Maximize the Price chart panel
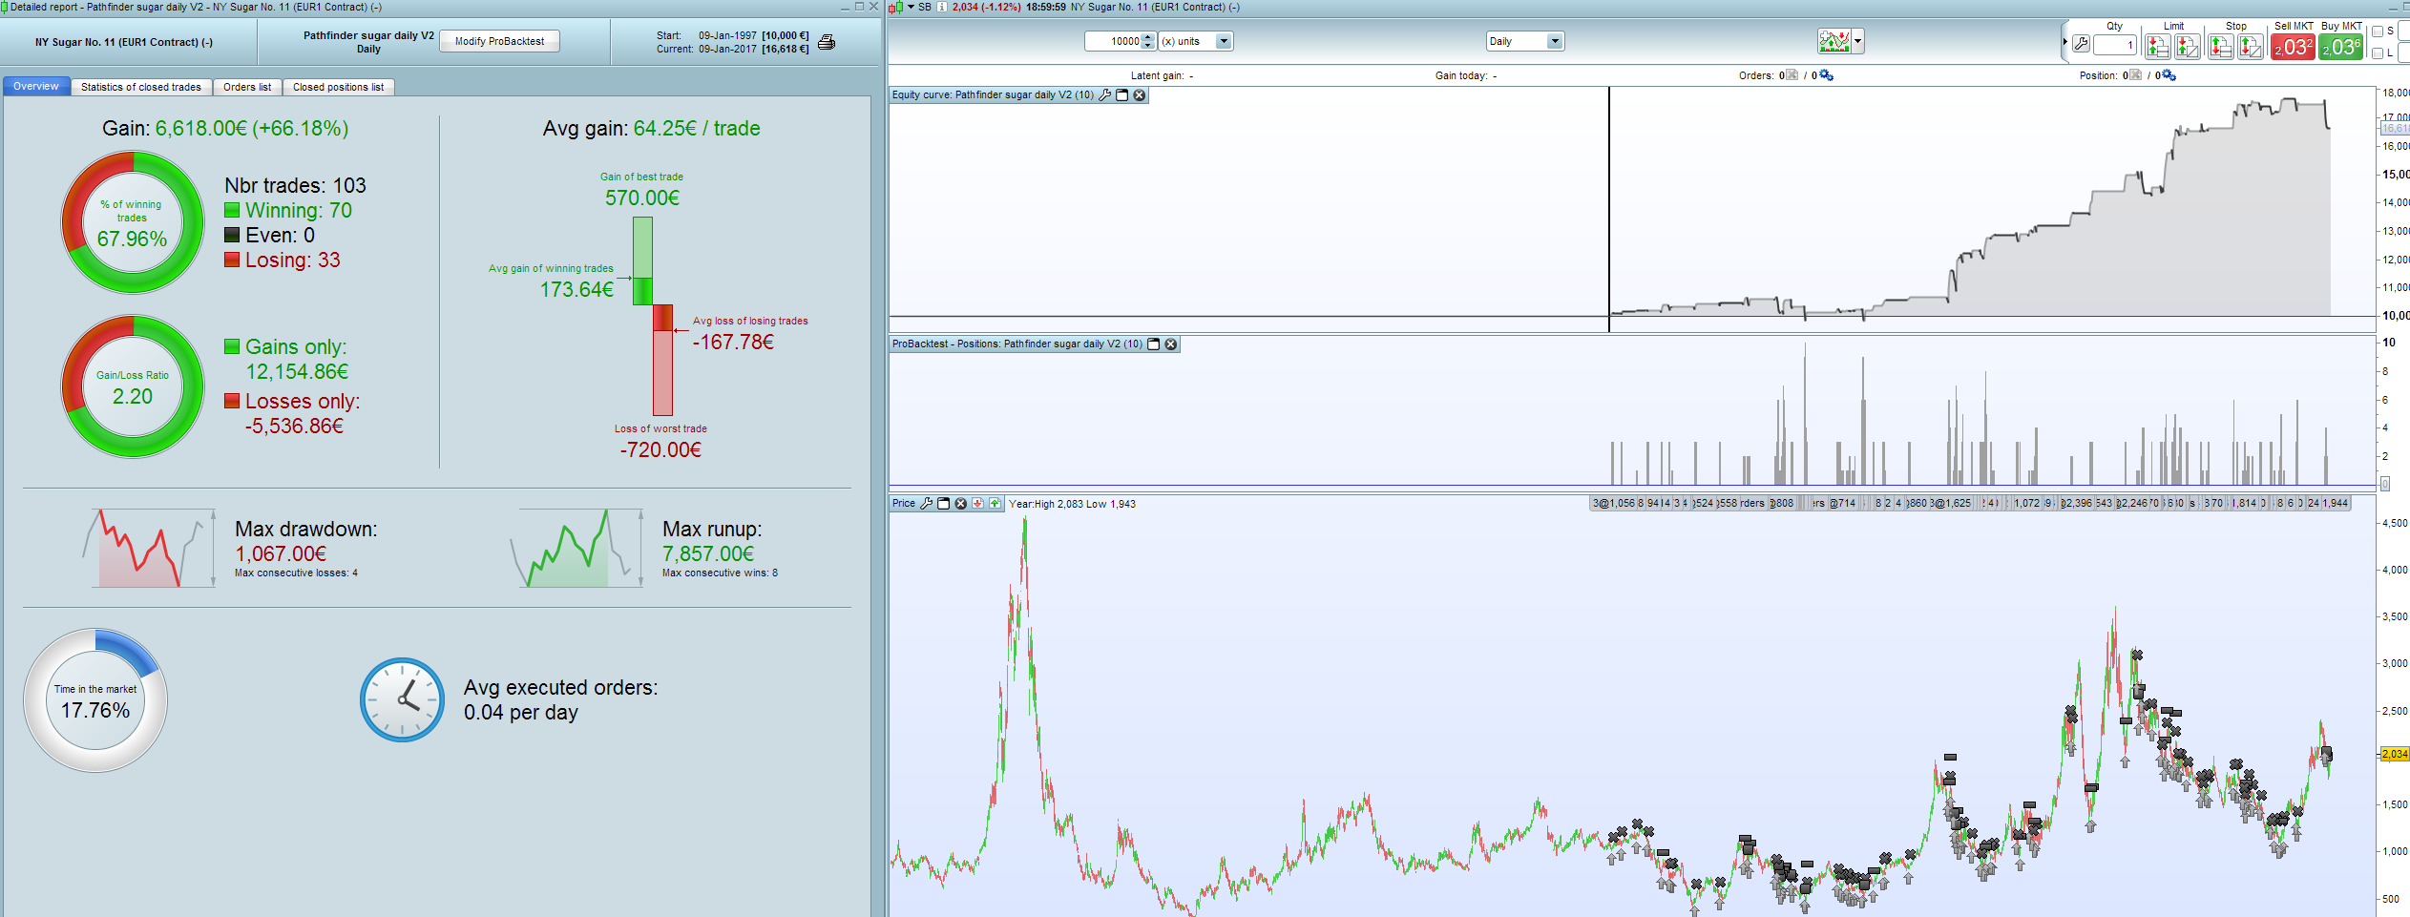The image size is (2410, 917). pos(944,504)
